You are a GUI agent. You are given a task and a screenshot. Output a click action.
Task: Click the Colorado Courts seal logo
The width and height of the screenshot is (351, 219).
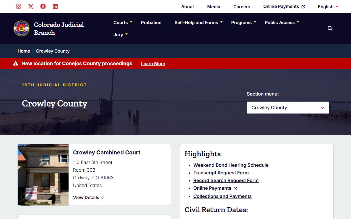tap(21, 28)
